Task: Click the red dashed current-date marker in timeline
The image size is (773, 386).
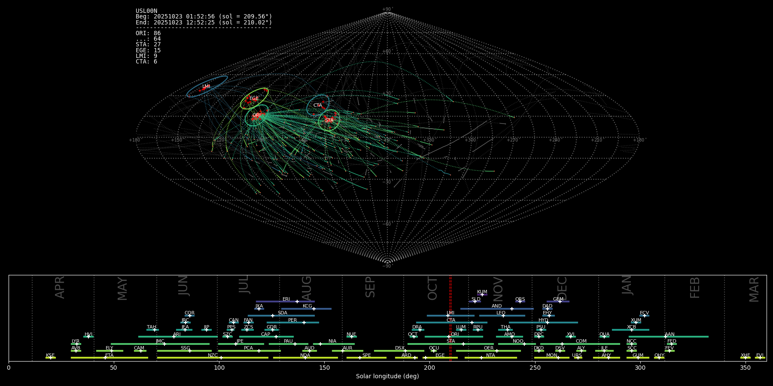Action: [x=450, y=317]
